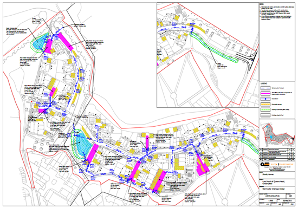Click the magenta legend swatch

(265, 94)
